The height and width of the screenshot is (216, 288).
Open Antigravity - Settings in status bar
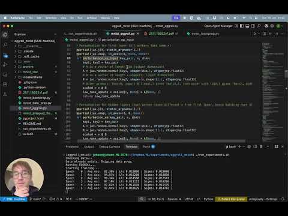pyautogui.click(x=263, y=199)
